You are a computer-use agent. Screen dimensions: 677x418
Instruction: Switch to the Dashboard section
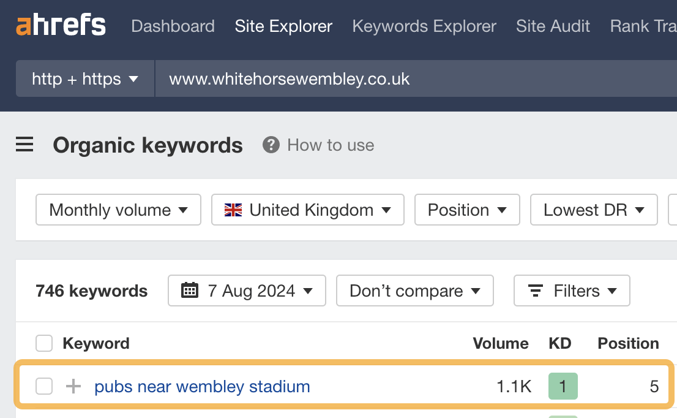pos(173,26)
